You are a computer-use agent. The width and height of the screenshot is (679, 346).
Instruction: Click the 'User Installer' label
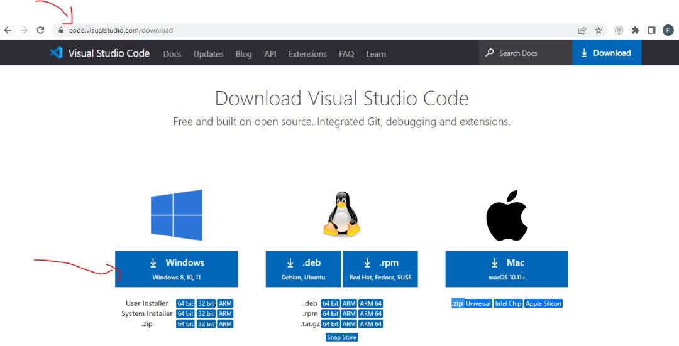pyautogui.click(x=146, y=304)
